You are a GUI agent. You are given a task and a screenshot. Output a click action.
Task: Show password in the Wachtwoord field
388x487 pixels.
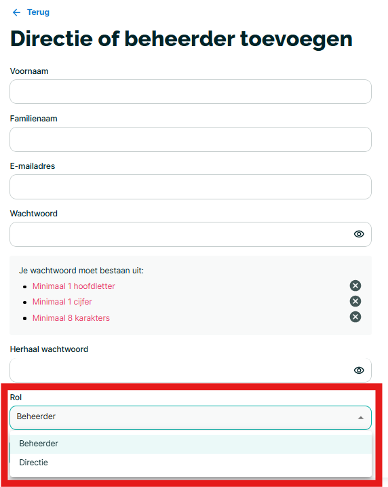coord(359,234)
